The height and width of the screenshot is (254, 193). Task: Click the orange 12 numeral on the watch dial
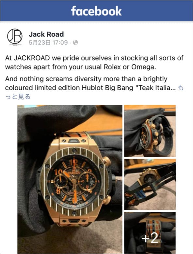[x=74, y=162]
